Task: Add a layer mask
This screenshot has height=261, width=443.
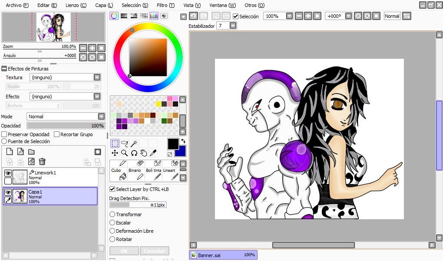Action: [98, 152]
